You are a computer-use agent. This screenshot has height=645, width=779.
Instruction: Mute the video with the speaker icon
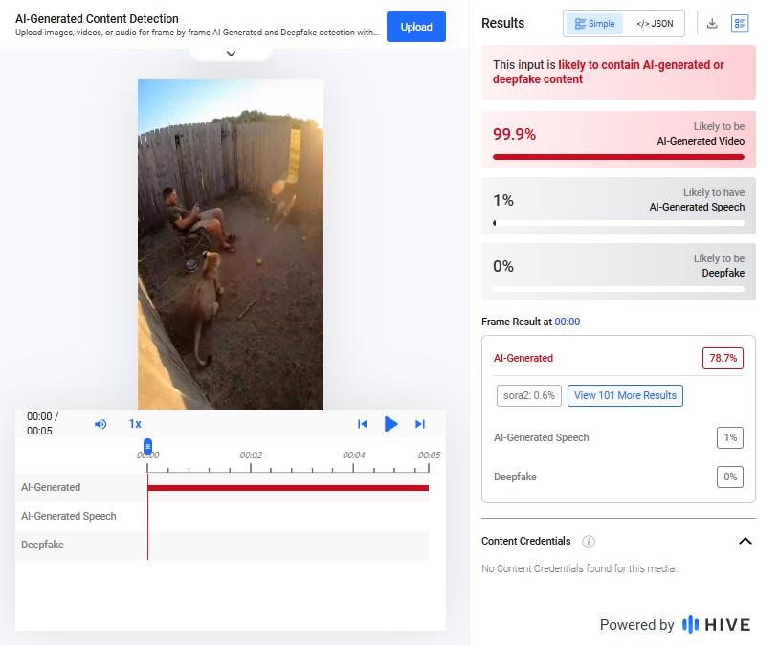click(100, 424)
